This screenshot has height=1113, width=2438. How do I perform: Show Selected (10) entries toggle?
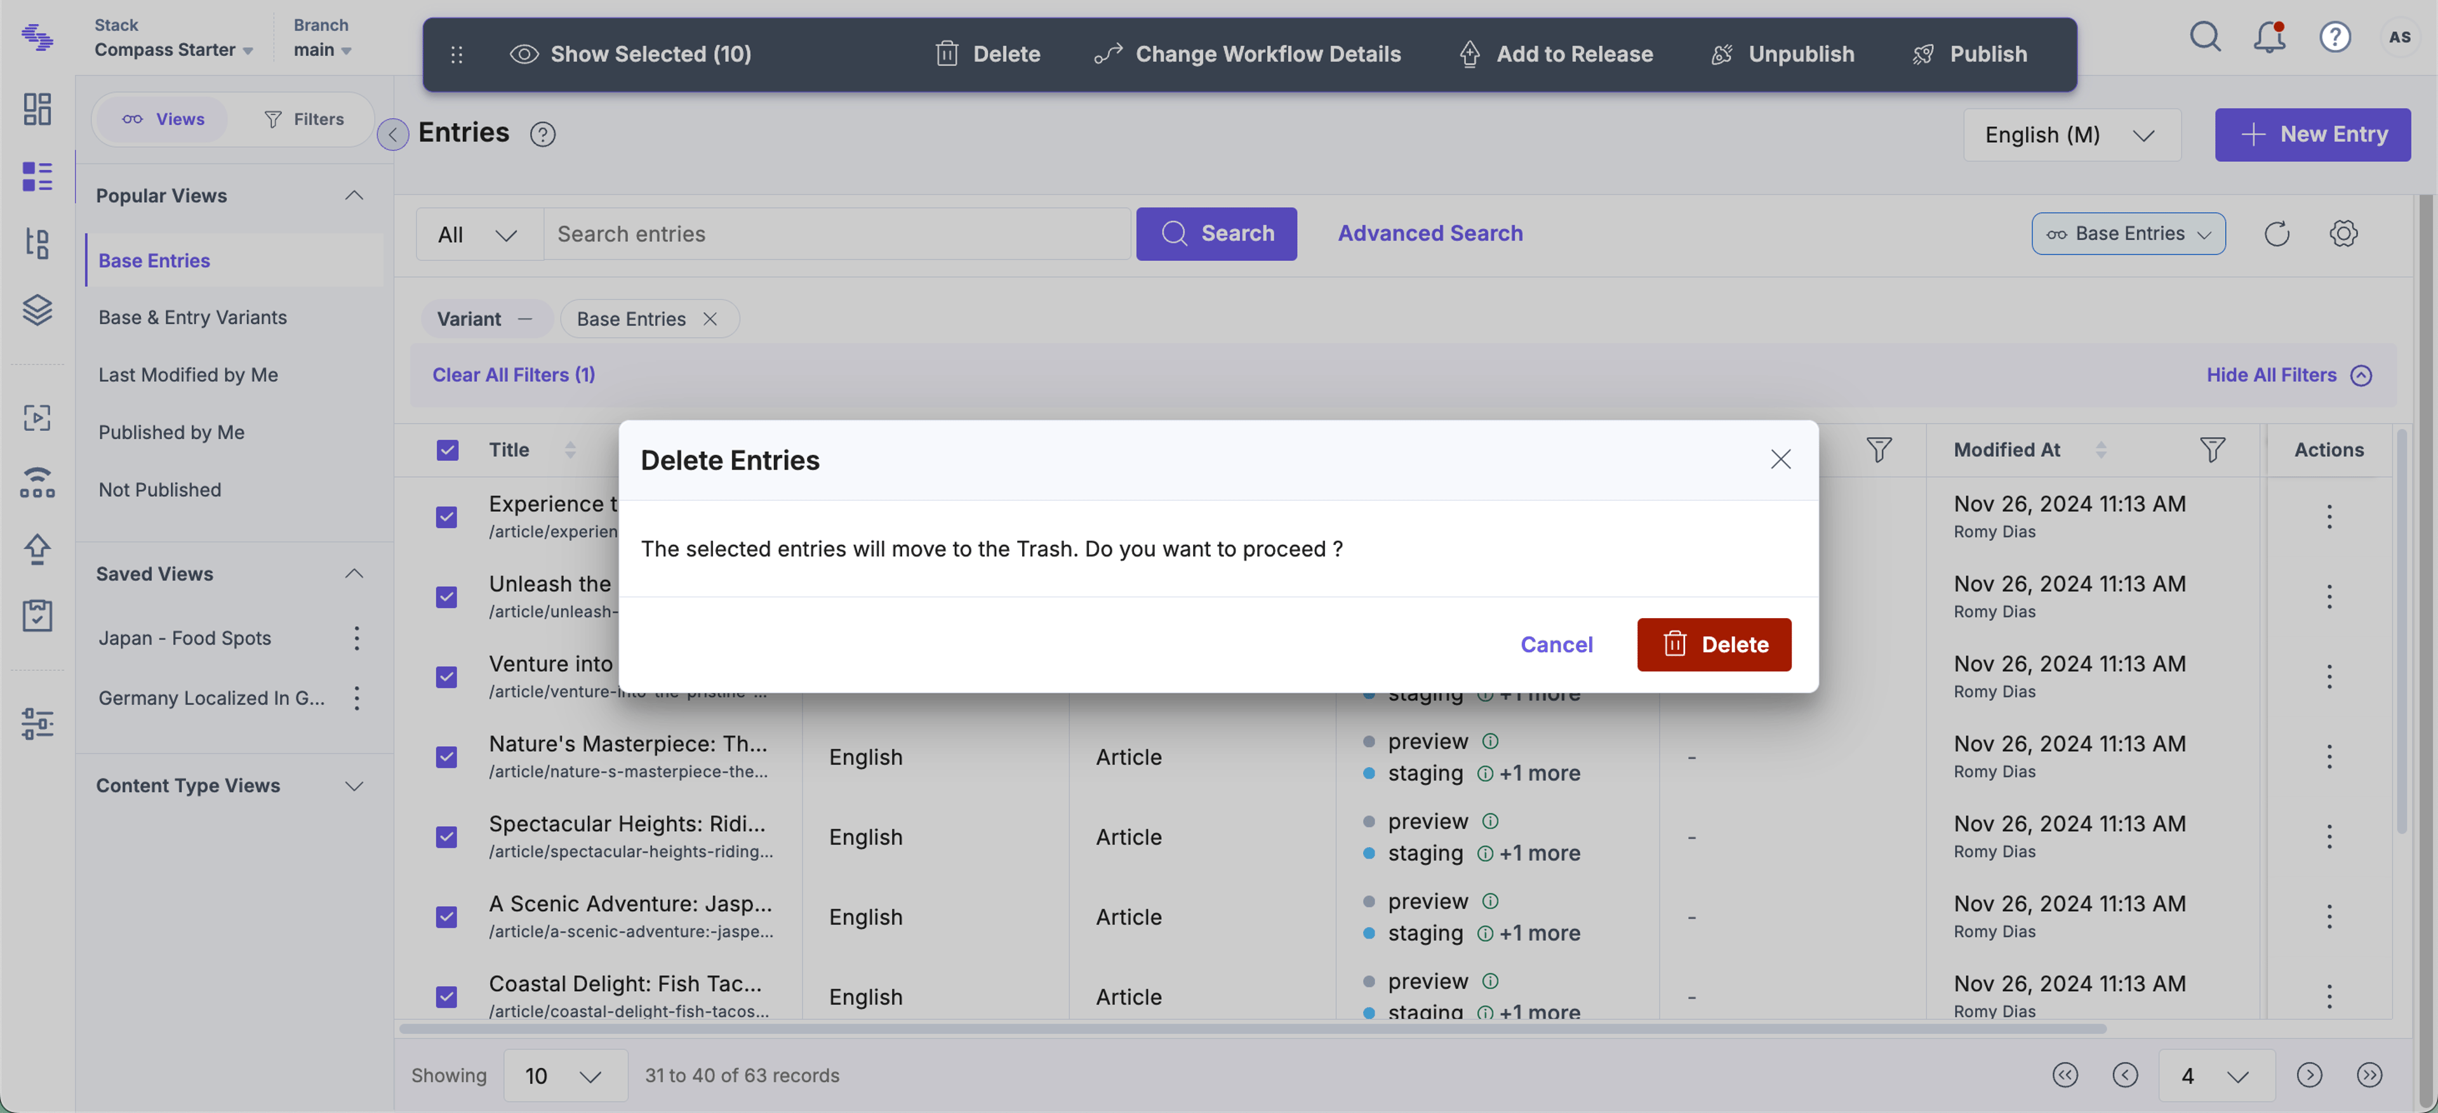(630, 54)
